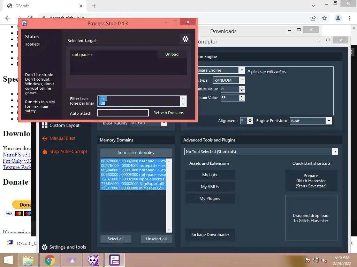Open My Lists
This screenshot has width=357, height=267.
(210, 175)
